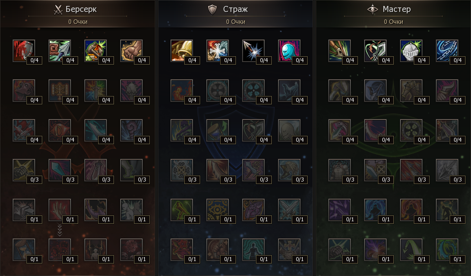This screenshot has height=276, width=471.
Task: Select the golden eye skill in Страж
Action: coord(218,210)
